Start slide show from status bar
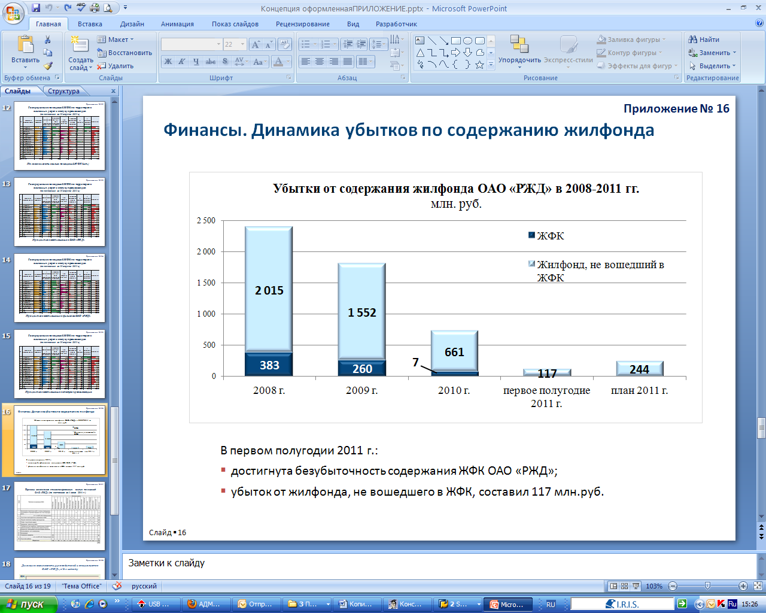This screenshot has width=766, height=613. [x=636, y=586]
